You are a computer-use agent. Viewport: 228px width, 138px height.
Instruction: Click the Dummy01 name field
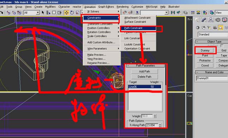point(212,78)
